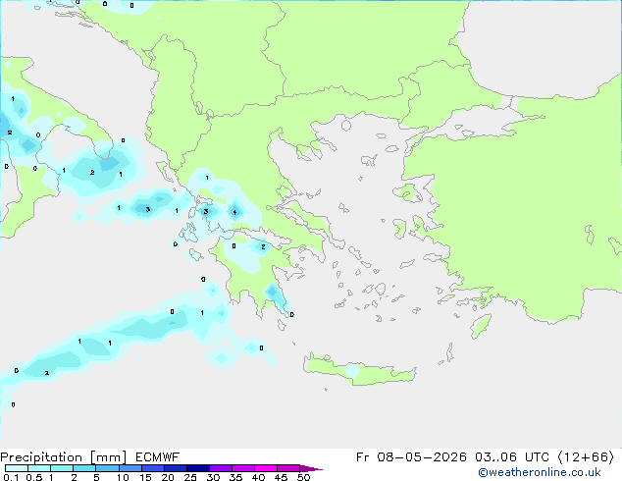Screen dimensions: 622x481
Task: Click the 0.1 to 0.5 mm legend swatch
Action: (17, 468)
